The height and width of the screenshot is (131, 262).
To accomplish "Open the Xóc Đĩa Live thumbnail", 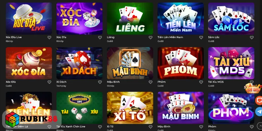I will [29, 19].
